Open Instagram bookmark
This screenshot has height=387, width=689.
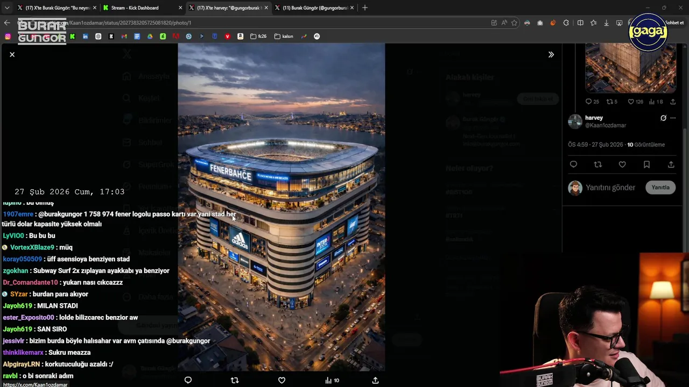coord(8,36)
